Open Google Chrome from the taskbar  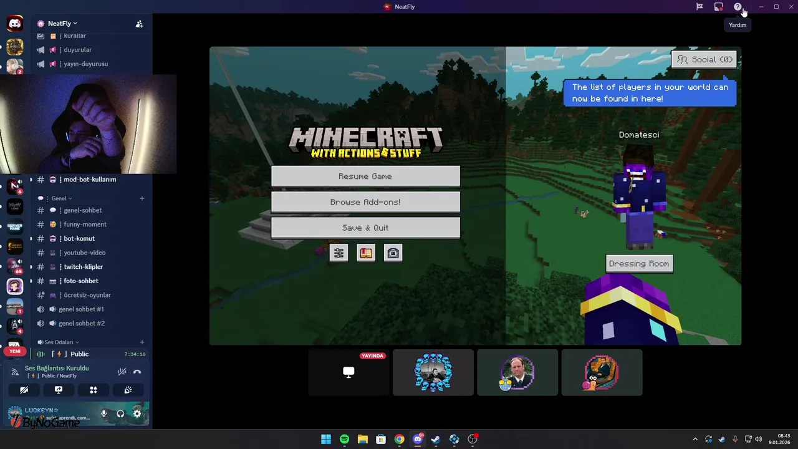(x=399, y=440)
